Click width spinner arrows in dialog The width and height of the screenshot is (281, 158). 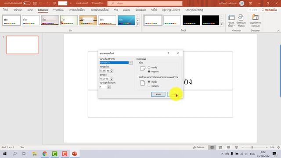pyautogui.click(x=112, y=71)
